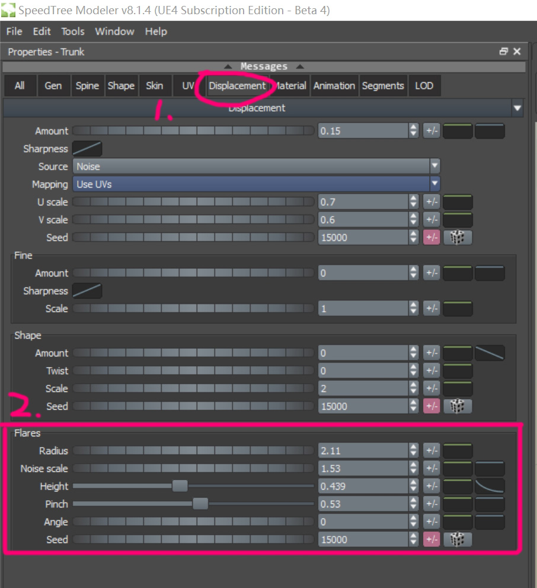
Task: Open the Source dropdown set to Noise
Action: click(256, 166)
